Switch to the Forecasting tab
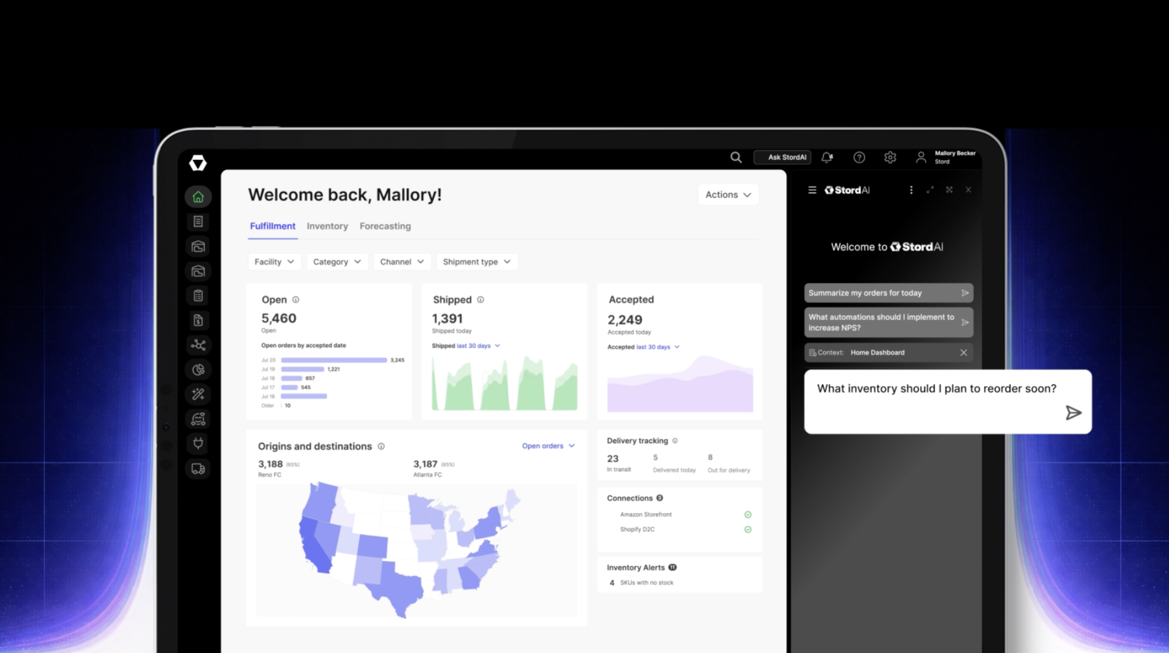 tap(385, 226)
